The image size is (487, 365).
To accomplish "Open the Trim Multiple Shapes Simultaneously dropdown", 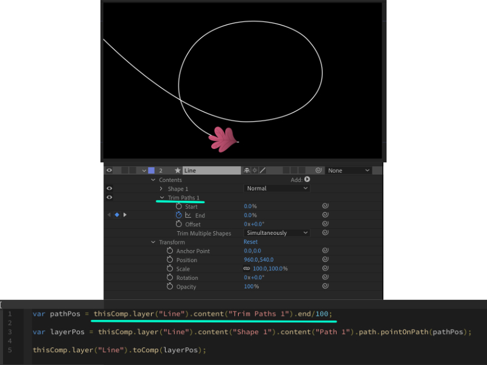I will click(277, 233).
